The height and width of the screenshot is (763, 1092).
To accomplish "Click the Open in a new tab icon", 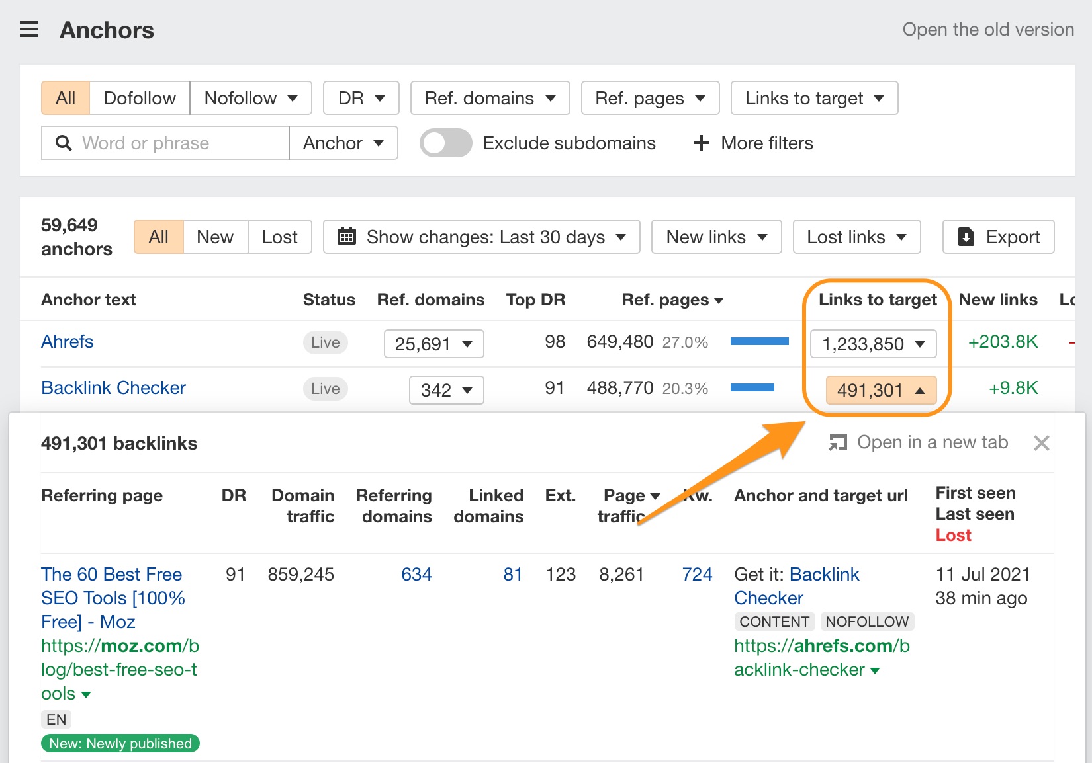I will [838, 442].
